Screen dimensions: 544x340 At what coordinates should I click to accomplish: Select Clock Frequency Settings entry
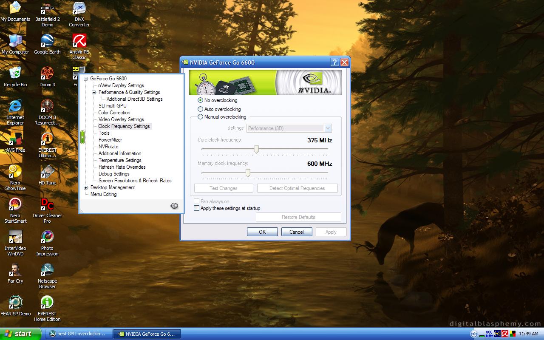(x=124, y=126)
